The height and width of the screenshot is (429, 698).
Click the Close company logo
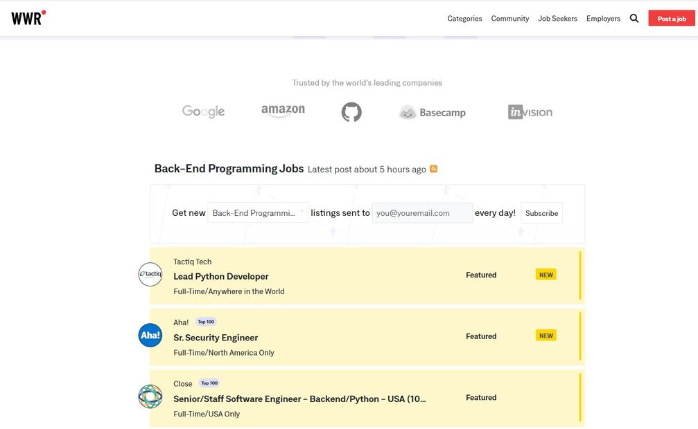coord(150,397)
